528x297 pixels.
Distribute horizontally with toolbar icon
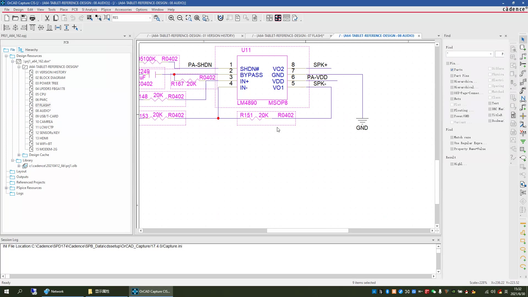tap(58, 28)
